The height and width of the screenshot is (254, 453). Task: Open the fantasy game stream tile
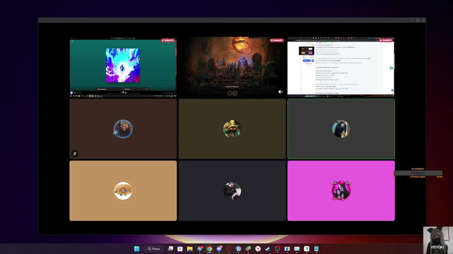[232, 67]
